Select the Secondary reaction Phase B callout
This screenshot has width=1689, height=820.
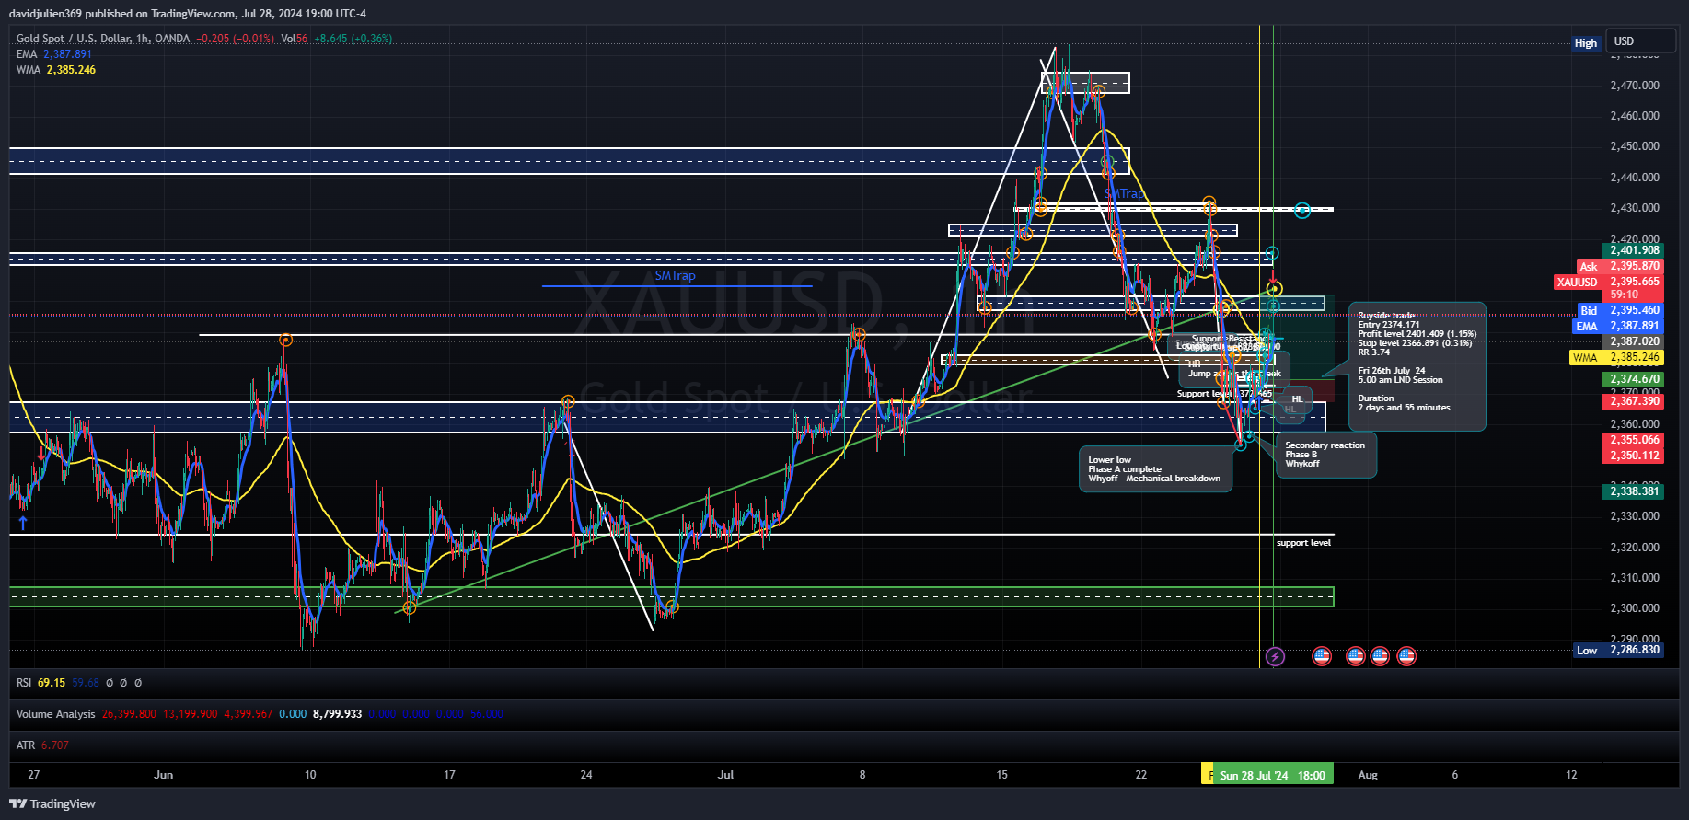click(1325, 455)
